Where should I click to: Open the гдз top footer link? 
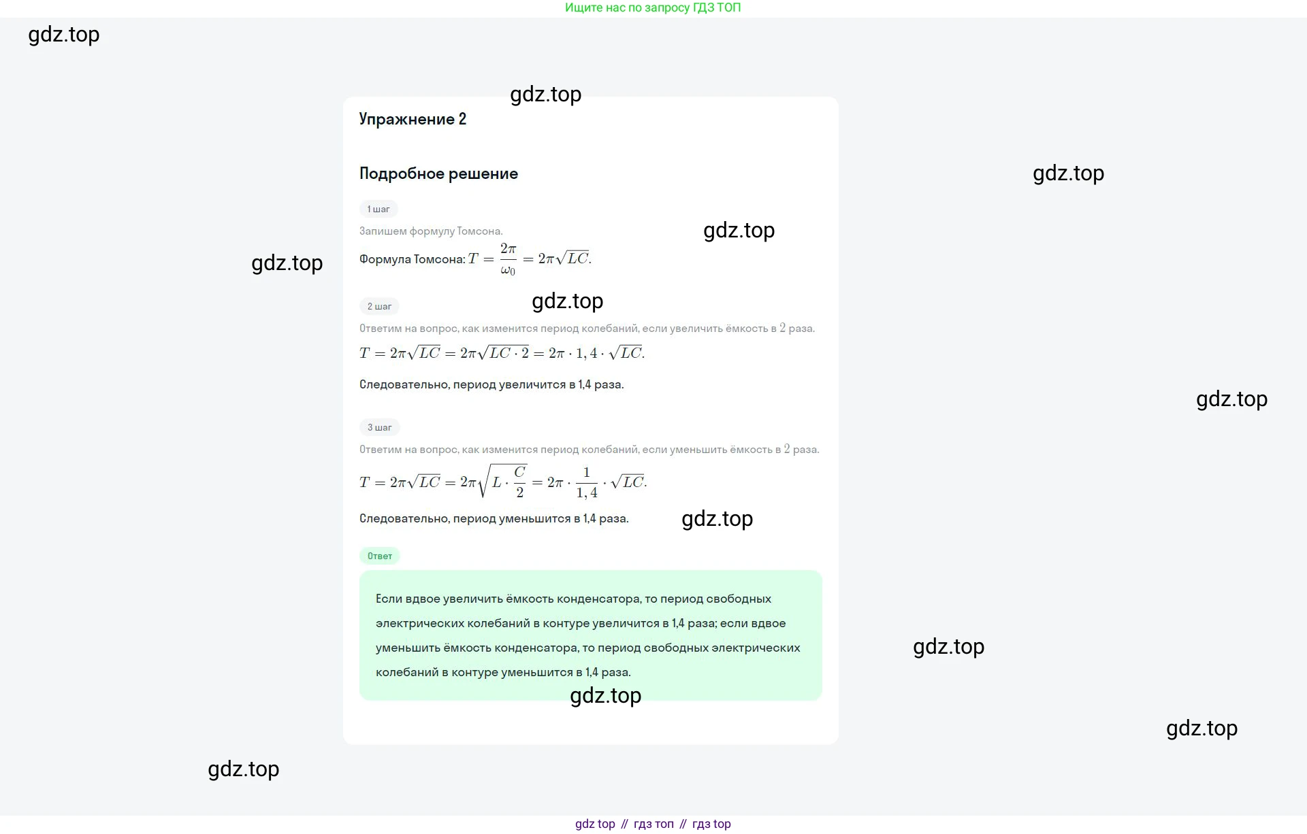coord(711,824)
